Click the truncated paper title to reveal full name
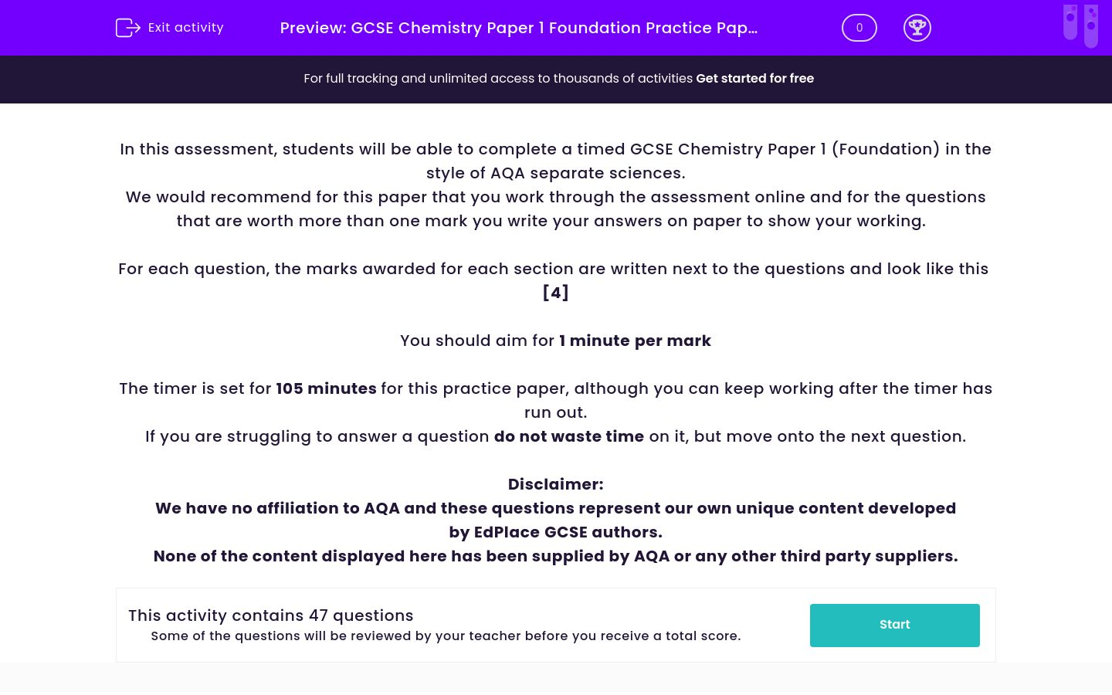 (518, 28)
